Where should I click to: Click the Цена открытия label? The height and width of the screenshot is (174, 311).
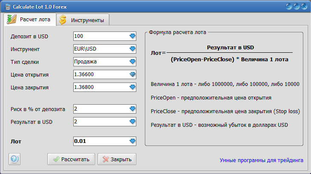coord(29,75)
